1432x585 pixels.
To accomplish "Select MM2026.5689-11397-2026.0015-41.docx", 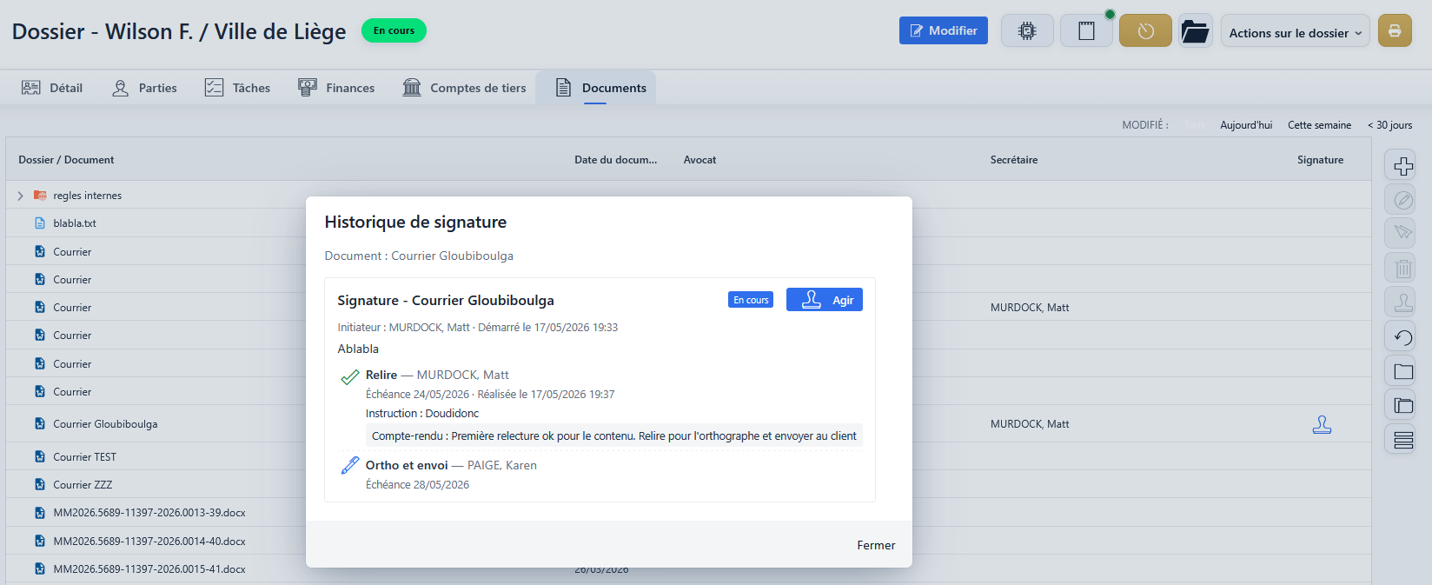I will 149,569.
